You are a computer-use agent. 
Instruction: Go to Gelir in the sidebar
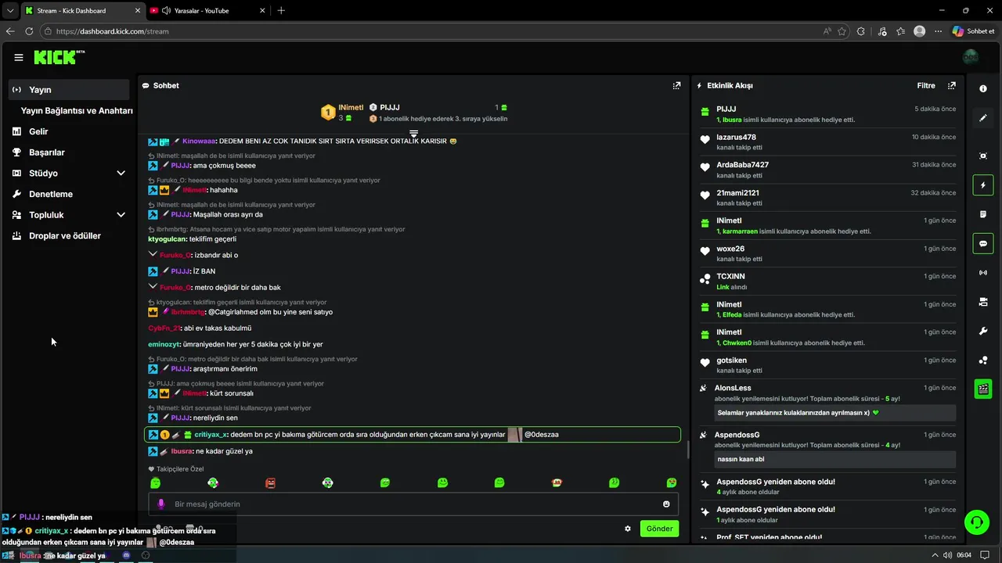[x=38, y=131]
